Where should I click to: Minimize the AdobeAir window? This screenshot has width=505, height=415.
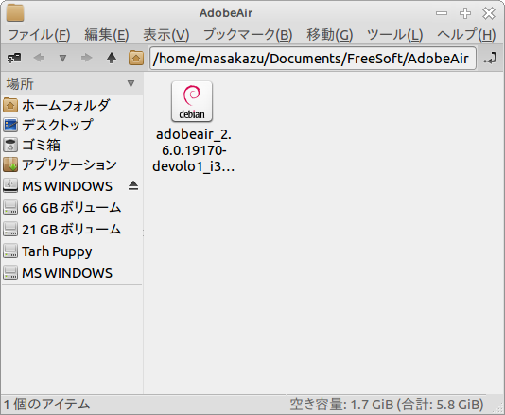click(x=442, y=13)
